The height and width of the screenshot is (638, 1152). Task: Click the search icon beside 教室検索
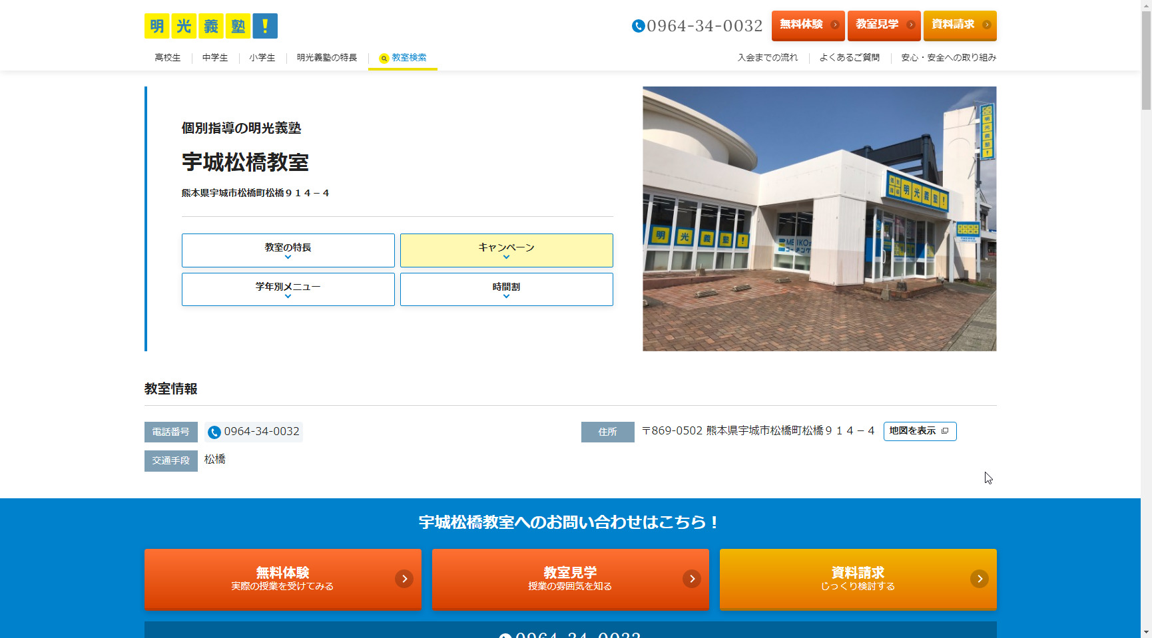(384, 59)
